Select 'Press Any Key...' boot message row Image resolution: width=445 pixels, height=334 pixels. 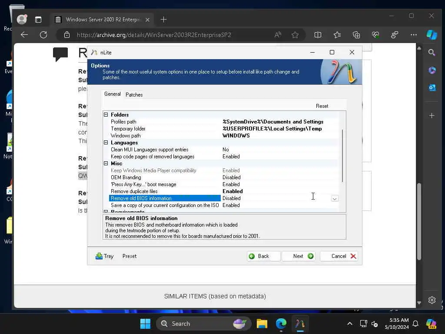(220, 184)
